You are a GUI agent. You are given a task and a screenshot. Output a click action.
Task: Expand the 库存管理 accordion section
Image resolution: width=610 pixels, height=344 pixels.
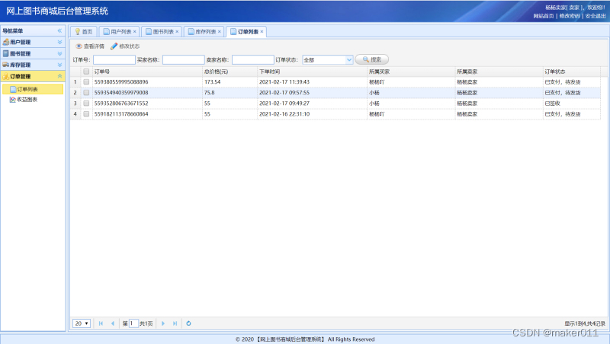pyautogui.click(x=59, y=65)
